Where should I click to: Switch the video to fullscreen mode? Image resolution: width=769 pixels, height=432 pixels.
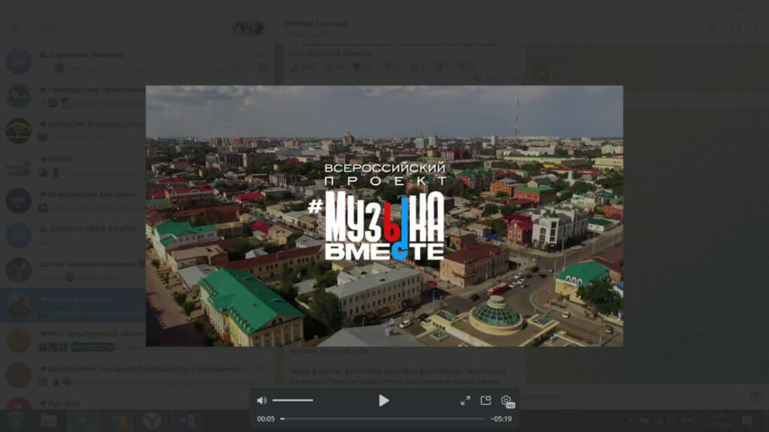[x=466, y=400]
